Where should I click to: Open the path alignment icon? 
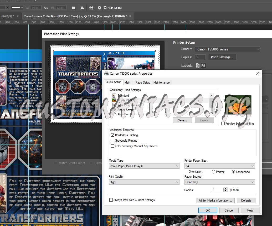(83, 8)
